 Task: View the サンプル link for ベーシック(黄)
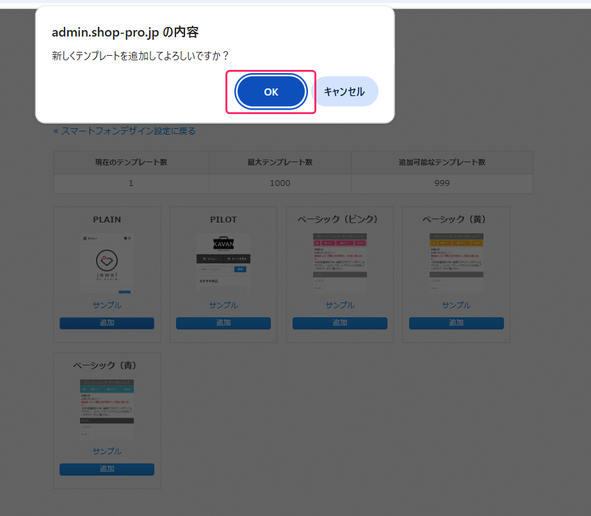pos(457,305)
